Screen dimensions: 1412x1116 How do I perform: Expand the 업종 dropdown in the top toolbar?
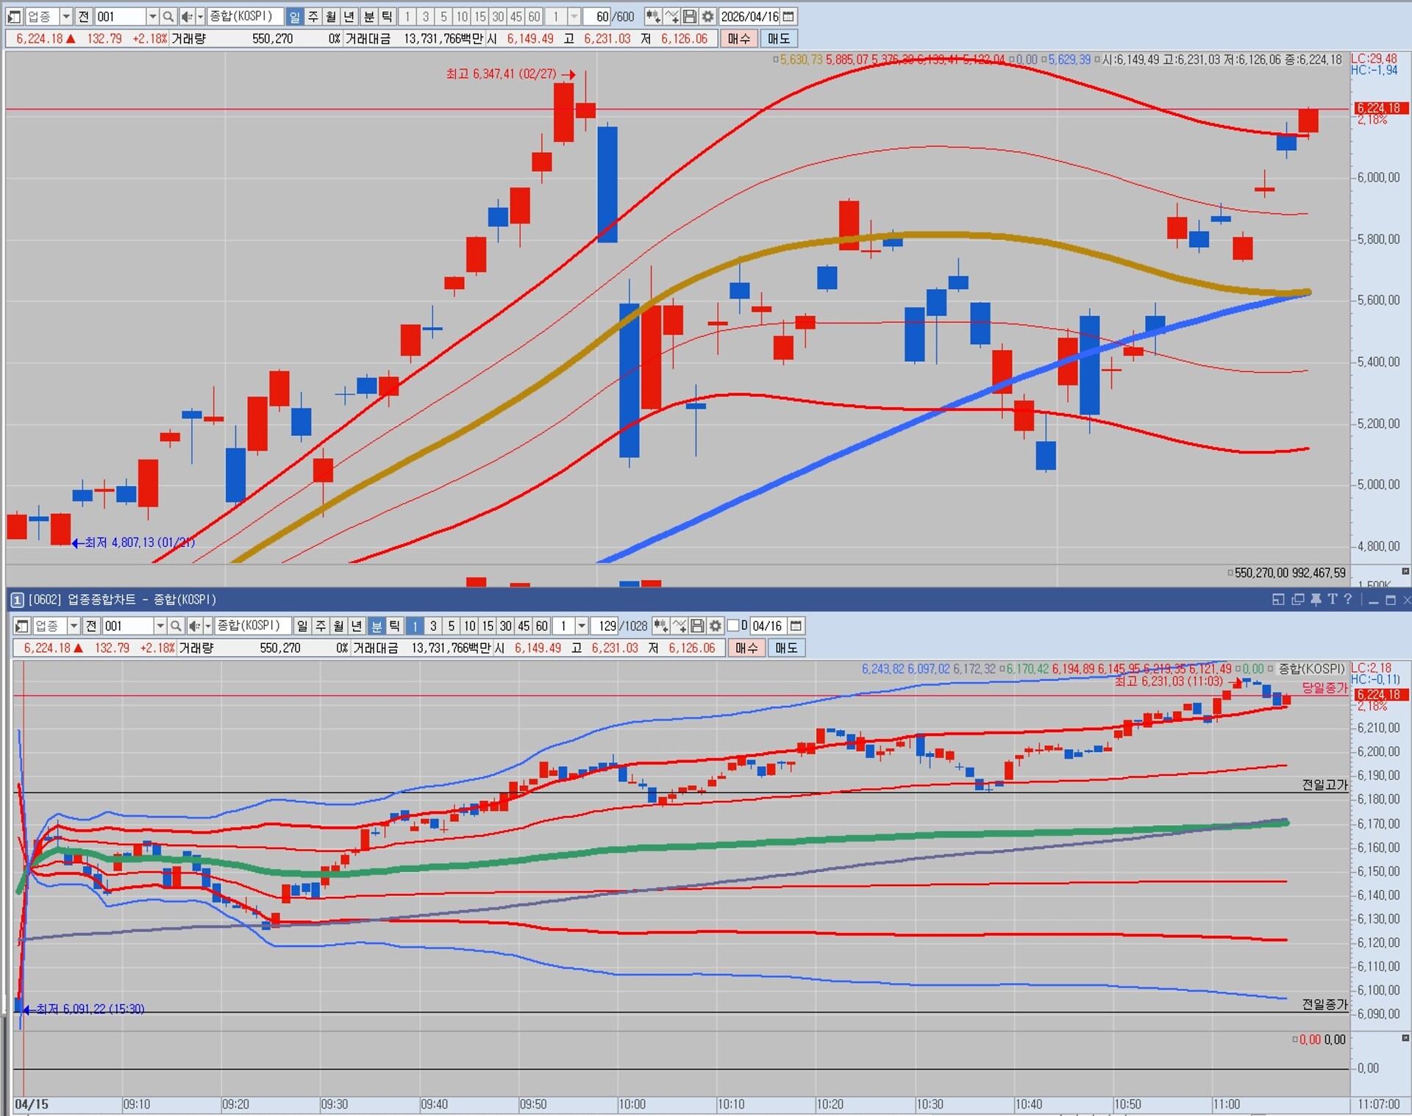65,16
